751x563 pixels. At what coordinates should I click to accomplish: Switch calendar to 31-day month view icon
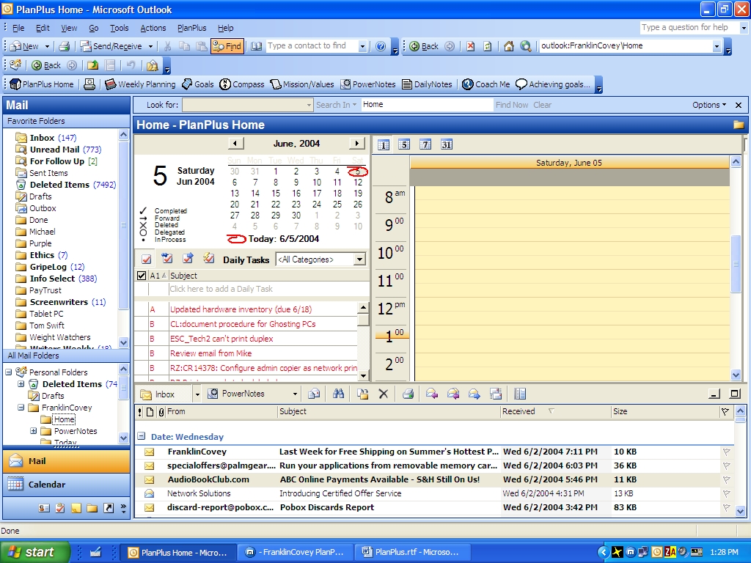click(x=446, y=144)
